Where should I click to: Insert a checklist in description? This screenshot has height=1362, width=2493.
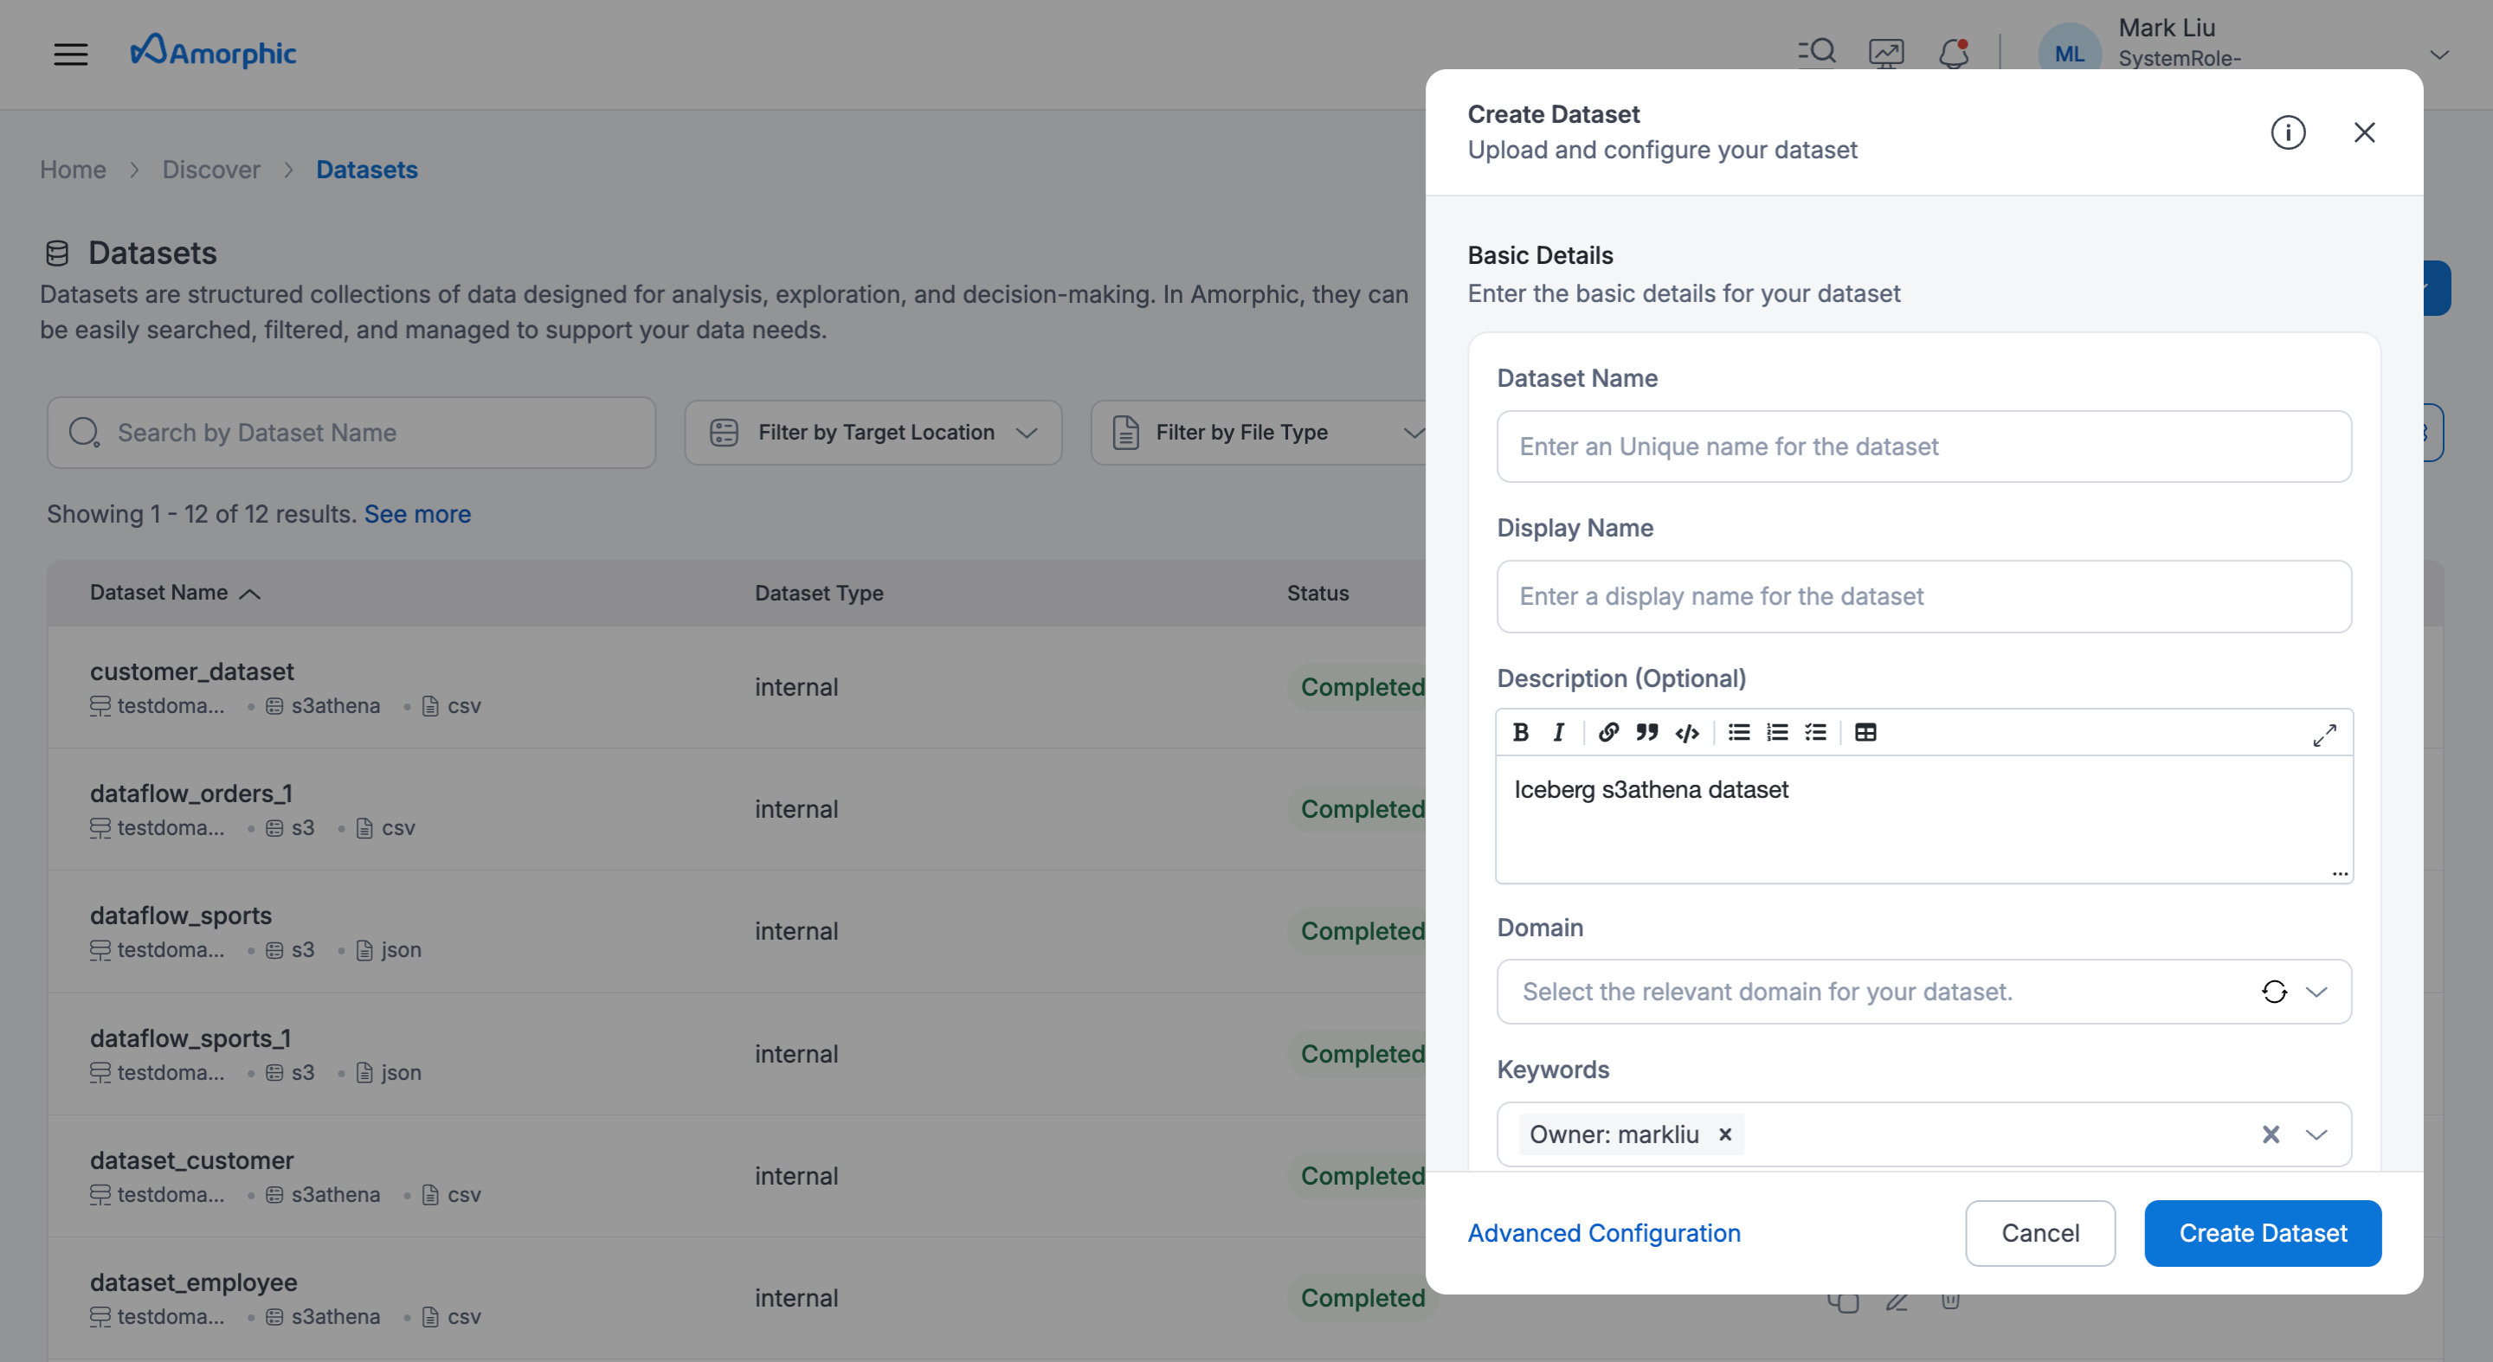pyautogui.click(x=1815, y=732)
